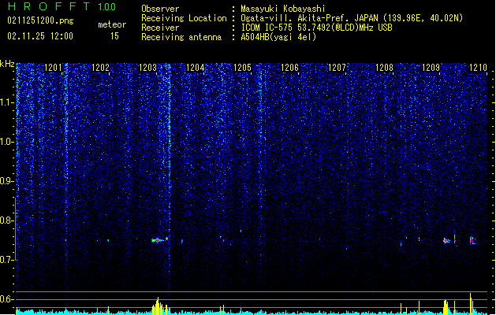
Task: Click the meteor count value 15
Action: 114,36
